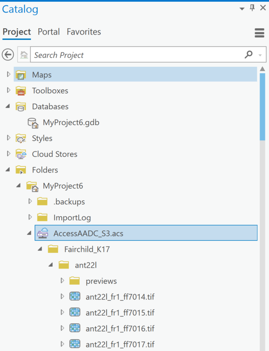Click raster icon for ant22l_fr1_ff7015.tif
Image resolution: width=269 pixels, height=351 pixels.
click(x=75, y=312)
